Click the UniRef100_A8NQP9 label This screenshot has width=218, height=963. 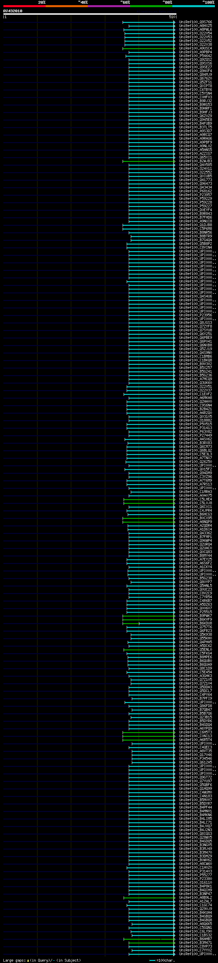195,522
